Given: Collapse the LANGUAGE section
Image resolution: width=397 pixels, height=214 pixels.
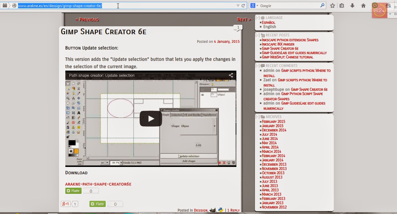Looking at the screenshot, I should tap(257, 17).
